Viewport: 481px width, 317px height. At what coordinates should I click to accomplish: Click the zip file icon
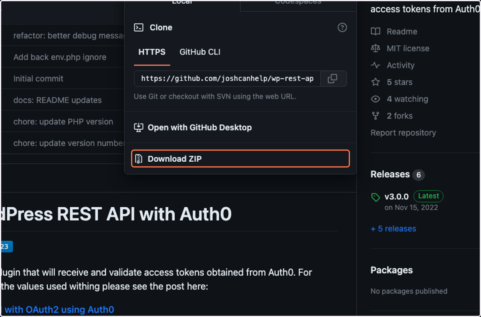[139, 159]
